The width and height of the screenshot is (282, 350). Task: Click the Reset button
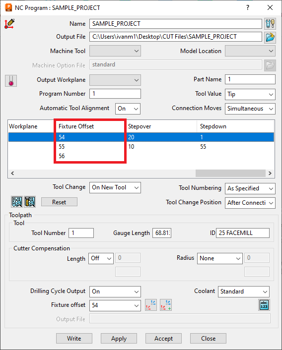(59, 202)
